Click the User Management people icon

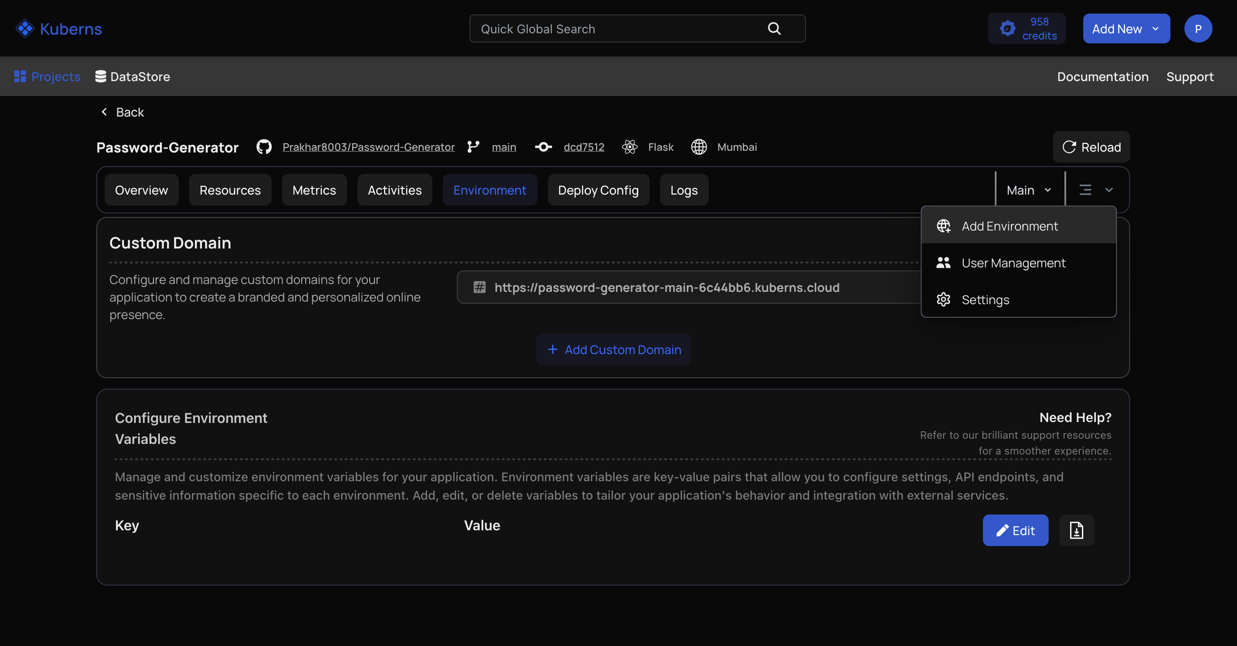[943, 263]
